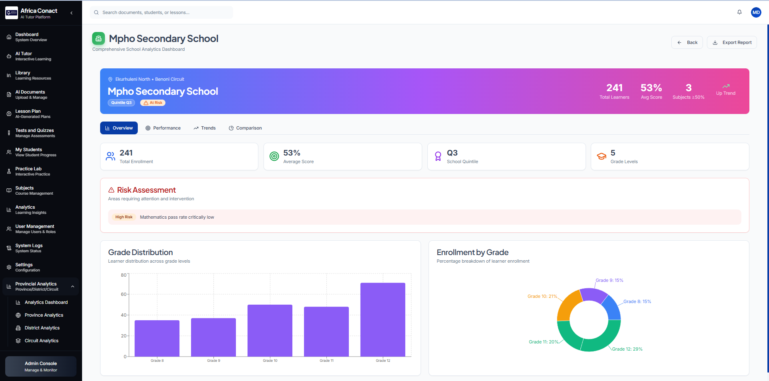The width and height of the screenshot is (769, 381).
Task: Click the Export Report button
Action: tap(732, 42)
